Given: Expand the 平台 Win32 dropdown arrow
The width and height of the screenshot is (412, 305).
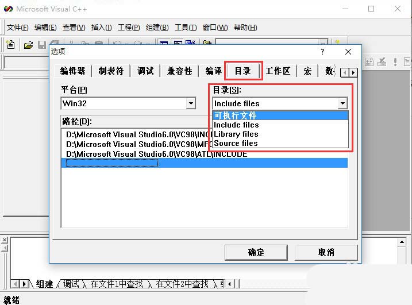Looking at the screenshot, I should pos(191,103).
